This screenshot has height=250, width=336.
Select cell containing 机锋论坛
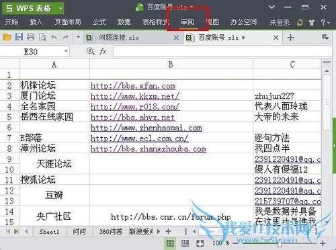tap(54, 85)
